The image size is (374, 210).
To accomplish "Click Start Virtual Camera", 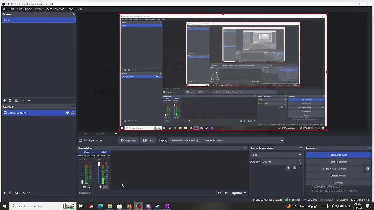I will 335,169.
